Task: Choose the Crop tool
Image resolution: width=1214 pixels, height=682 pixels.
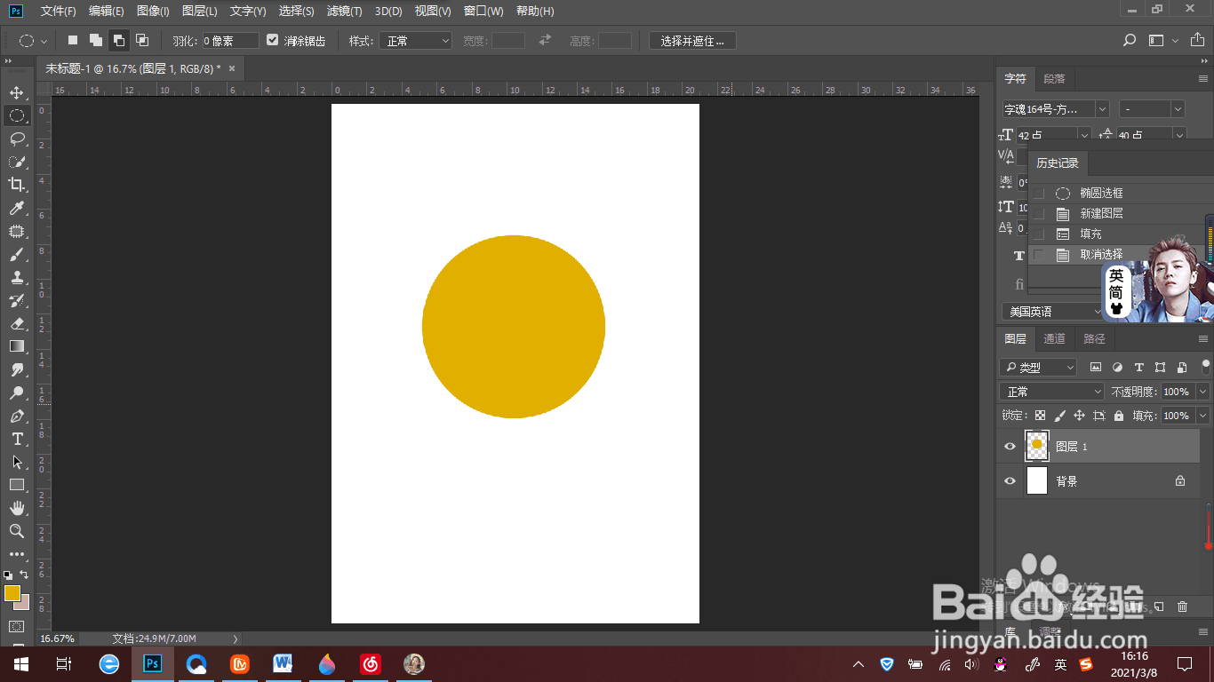Action: tap(17, 185)
